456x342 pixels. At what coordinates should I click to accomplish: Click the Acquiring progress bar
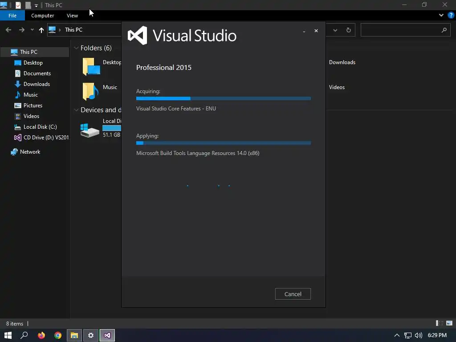224,98
